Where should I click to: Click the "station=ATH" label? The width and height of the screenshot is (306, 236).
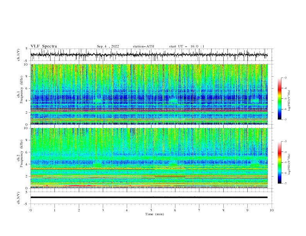[x=143, y=46]
